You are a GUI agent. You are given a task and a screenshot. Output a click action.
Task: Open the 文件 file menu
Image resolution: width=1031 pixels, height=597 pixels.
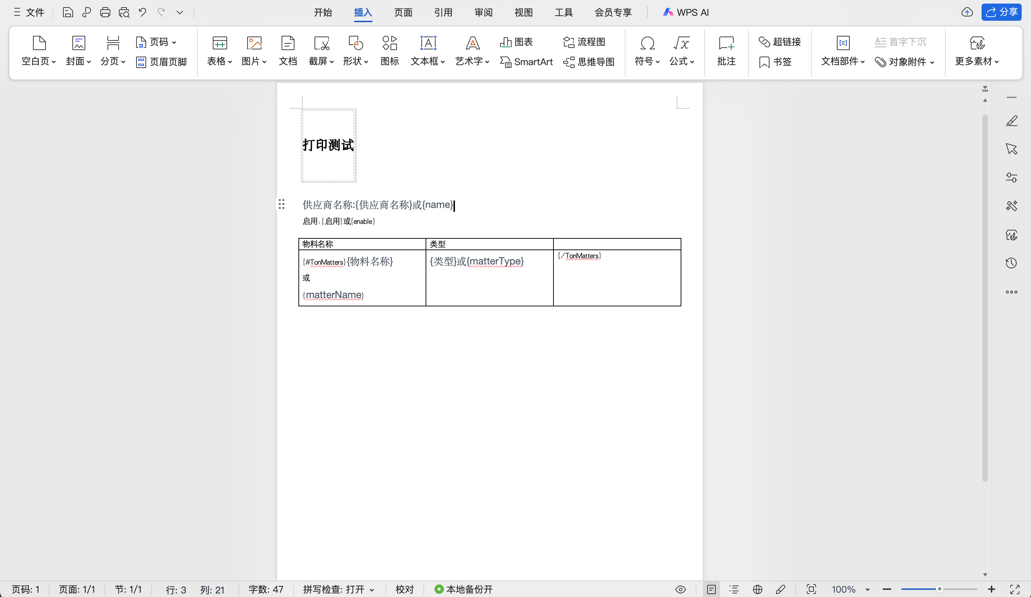pyautogui.click(x=29, y=12)
